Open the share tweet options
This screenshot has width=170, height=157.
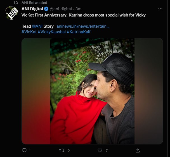[138, 151]
